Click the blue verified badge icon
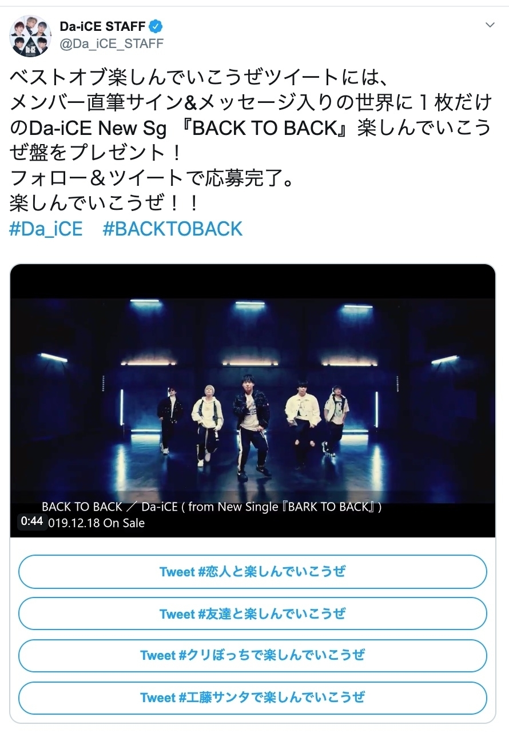Image resolution: width=509 pixels, height=733 pixels. click(156, 26)
